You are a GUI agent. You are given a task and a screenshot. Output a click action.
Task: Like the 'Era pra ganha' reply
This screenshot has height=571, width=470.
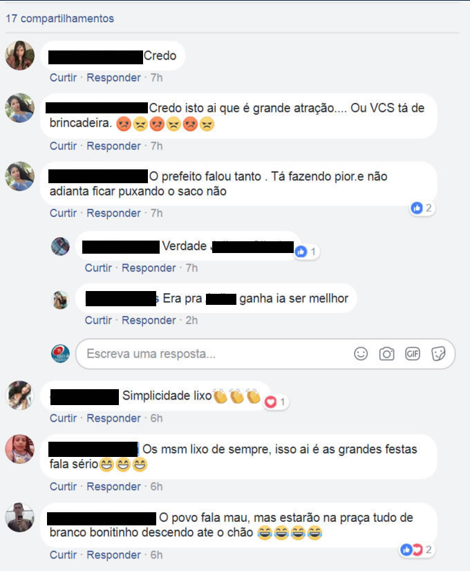(x=98, y=321)
